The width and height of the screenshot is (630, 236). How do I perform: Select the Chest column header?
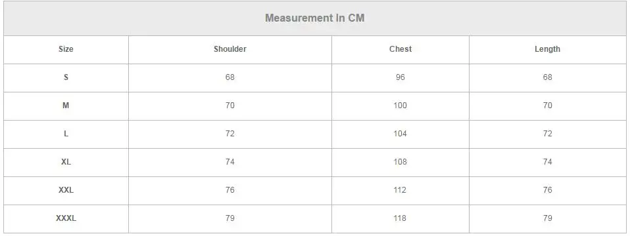[x=400, y=49]
